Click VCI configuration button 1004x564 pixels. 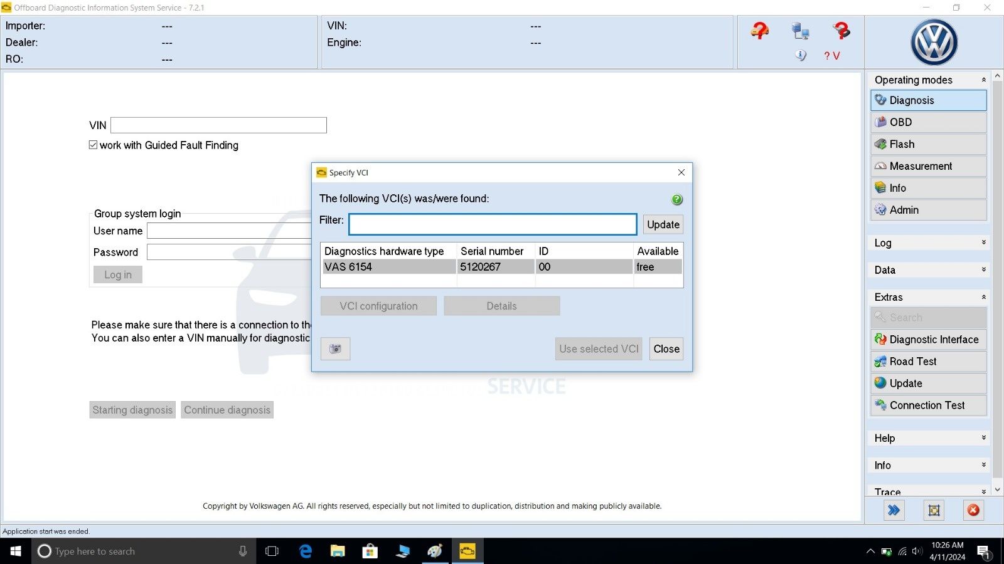(378, 306)
